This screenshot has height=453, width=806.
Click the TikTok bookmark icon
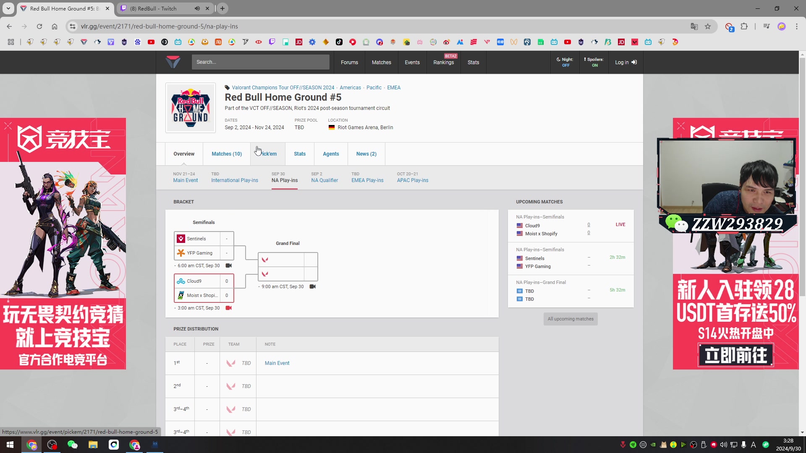339,42
